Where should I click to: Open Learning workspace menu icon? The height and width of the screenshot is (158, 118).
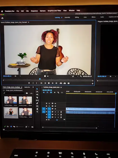coord(62,17)
